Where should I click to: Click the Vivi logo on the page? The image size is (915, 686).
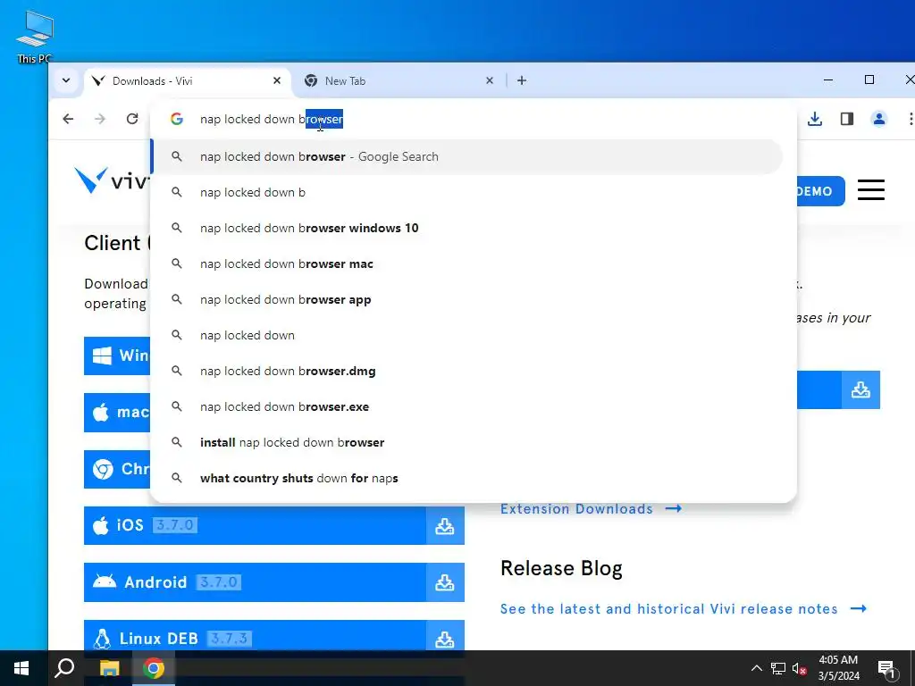pyautogui.click(x=112, y=180)
